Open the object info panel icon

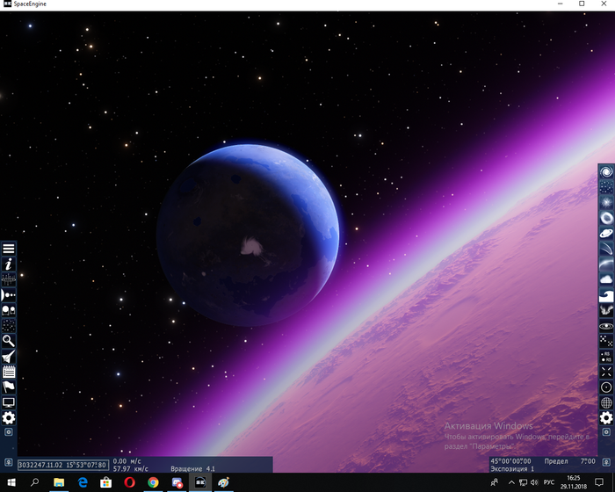coord(9,264)
